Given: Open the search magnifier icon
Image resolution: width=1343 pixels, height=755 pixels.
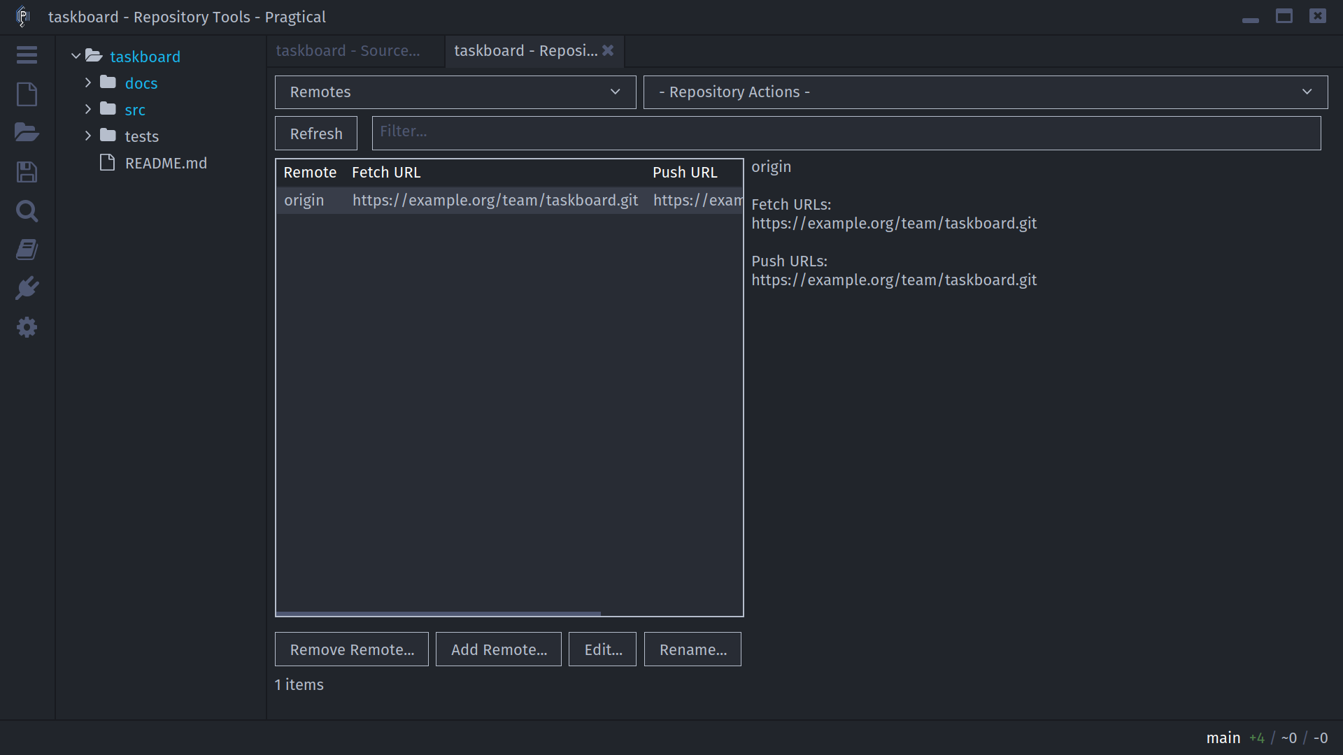Looking at the screenshot, I should click(x=27, y=211).
